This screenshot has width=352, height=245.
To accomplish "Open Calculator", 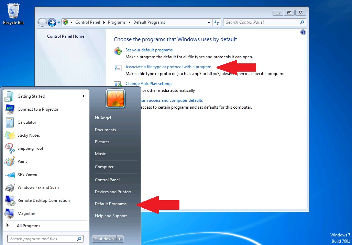I will pyautogui.click(x=26, y=122).
